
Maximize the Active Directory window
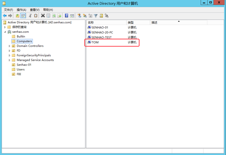(211, 3)
